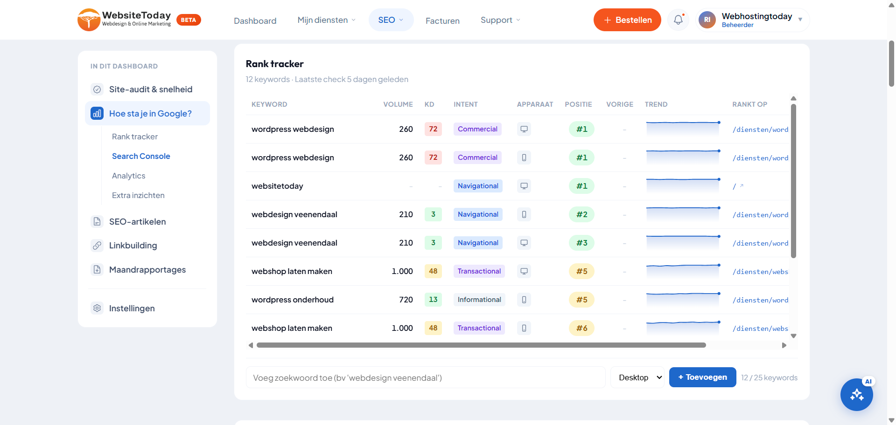Click external link arrow in websitetoday row
The height and width of the screenshot is (425, 896).
pos(742,185)
